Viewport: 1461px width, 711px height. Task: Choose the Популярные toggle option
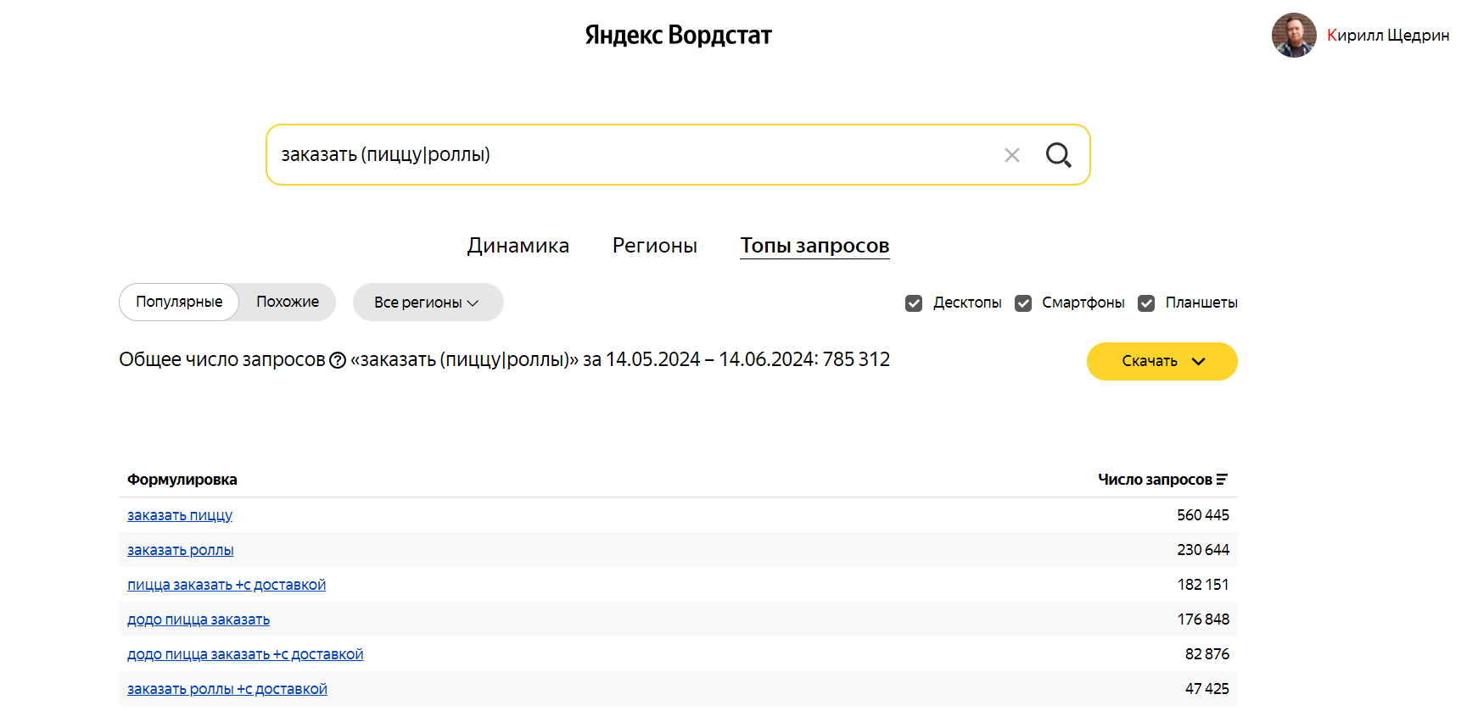(x=179, y=302)
